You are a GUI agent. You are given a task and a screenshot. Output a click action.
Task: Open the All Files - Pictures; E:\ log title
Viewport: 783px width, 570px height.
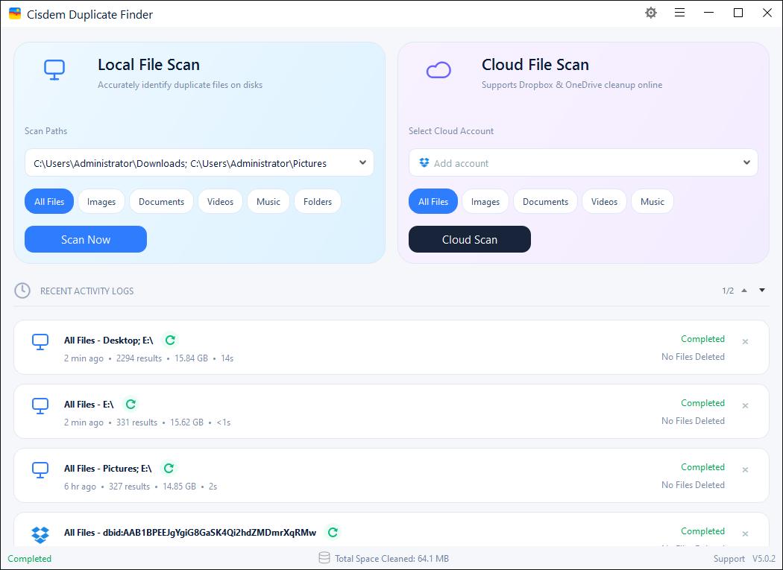pos(108,469)
